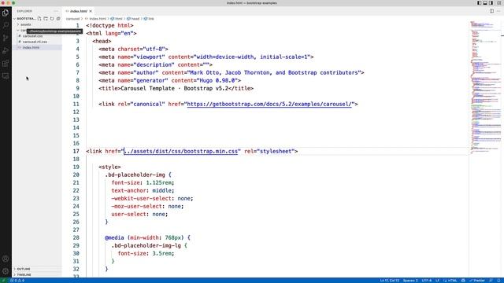Click carousel breadcrumb segment
The image size is (504, 283).
tap(72, 19)
